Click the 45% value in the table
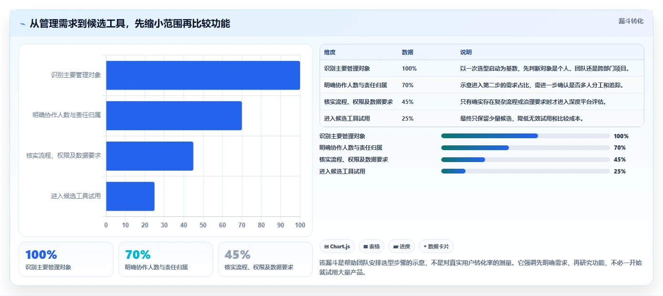 408,102
